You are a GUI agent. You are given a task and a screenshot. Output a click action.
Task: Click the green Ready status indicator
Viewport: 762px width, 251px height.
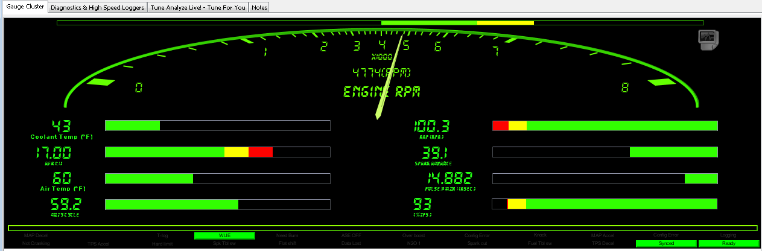click(728, 244)
